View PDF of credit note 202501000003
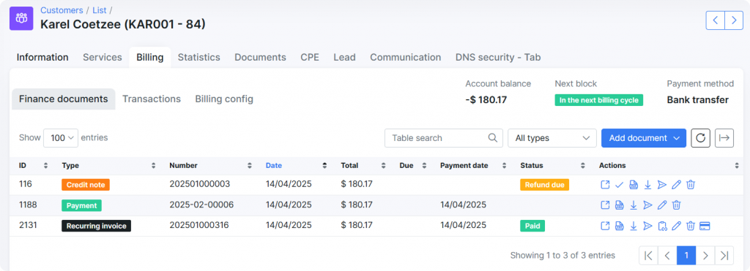The height and width of the screenshot is (271, 750). (x=634, y=185)
